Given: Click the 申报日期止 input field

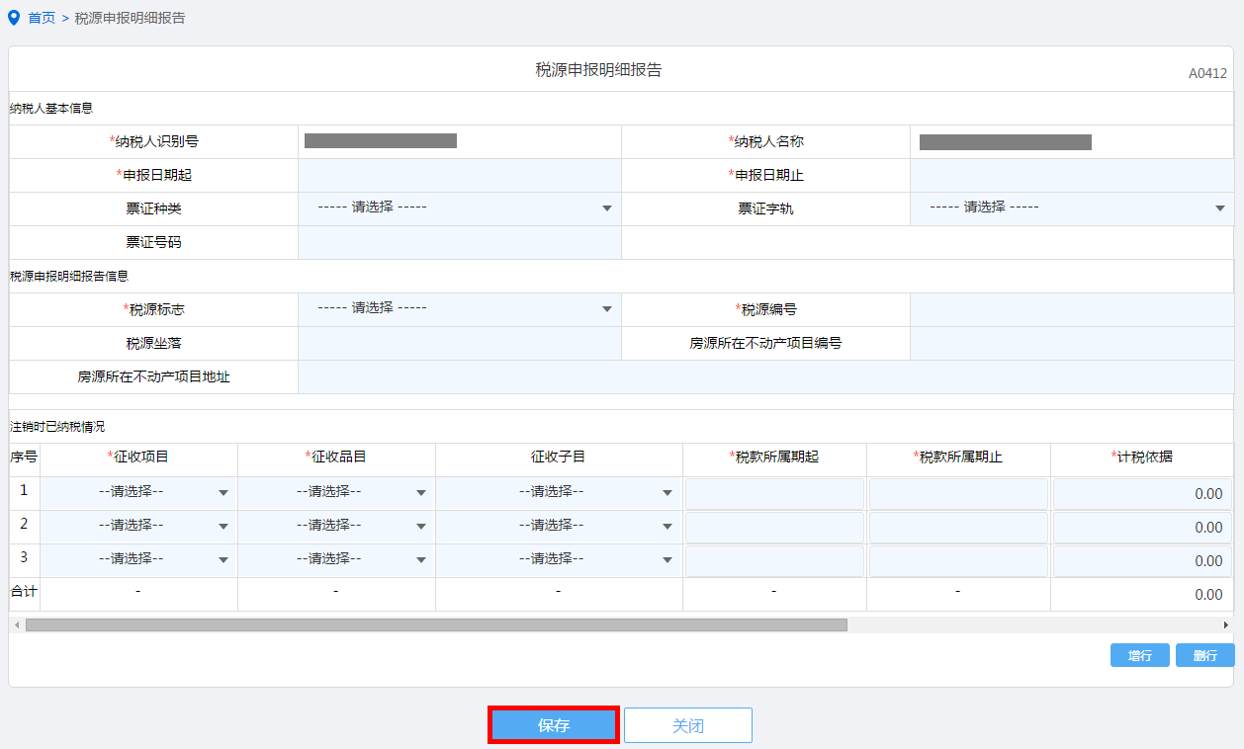Looking at the screenshot, I should (x=1072, y=176).
